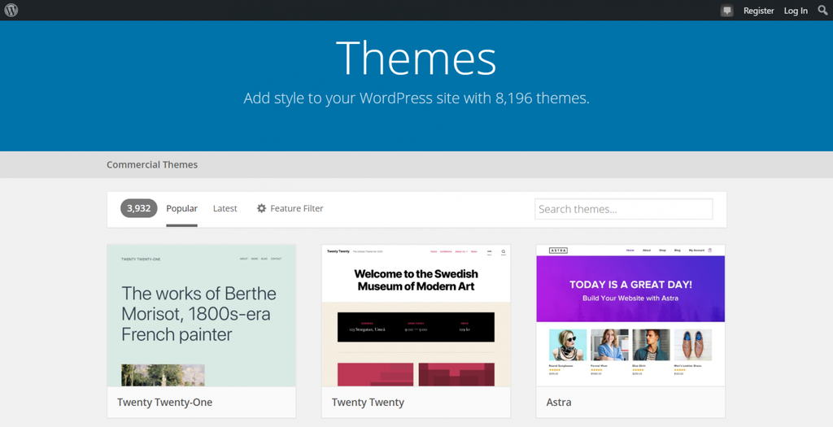Open the Twenty Twenty-One theme thumbnail
This screenshot has height=427, width=833.
[202, 316]
